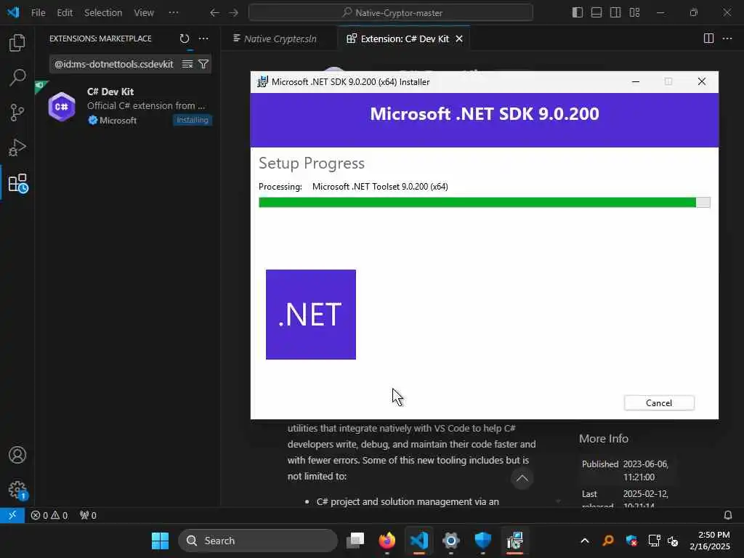The height and width of the screenshot is (558, 744).
Task: Click the Installing status badge
Action: click(192, 120)
